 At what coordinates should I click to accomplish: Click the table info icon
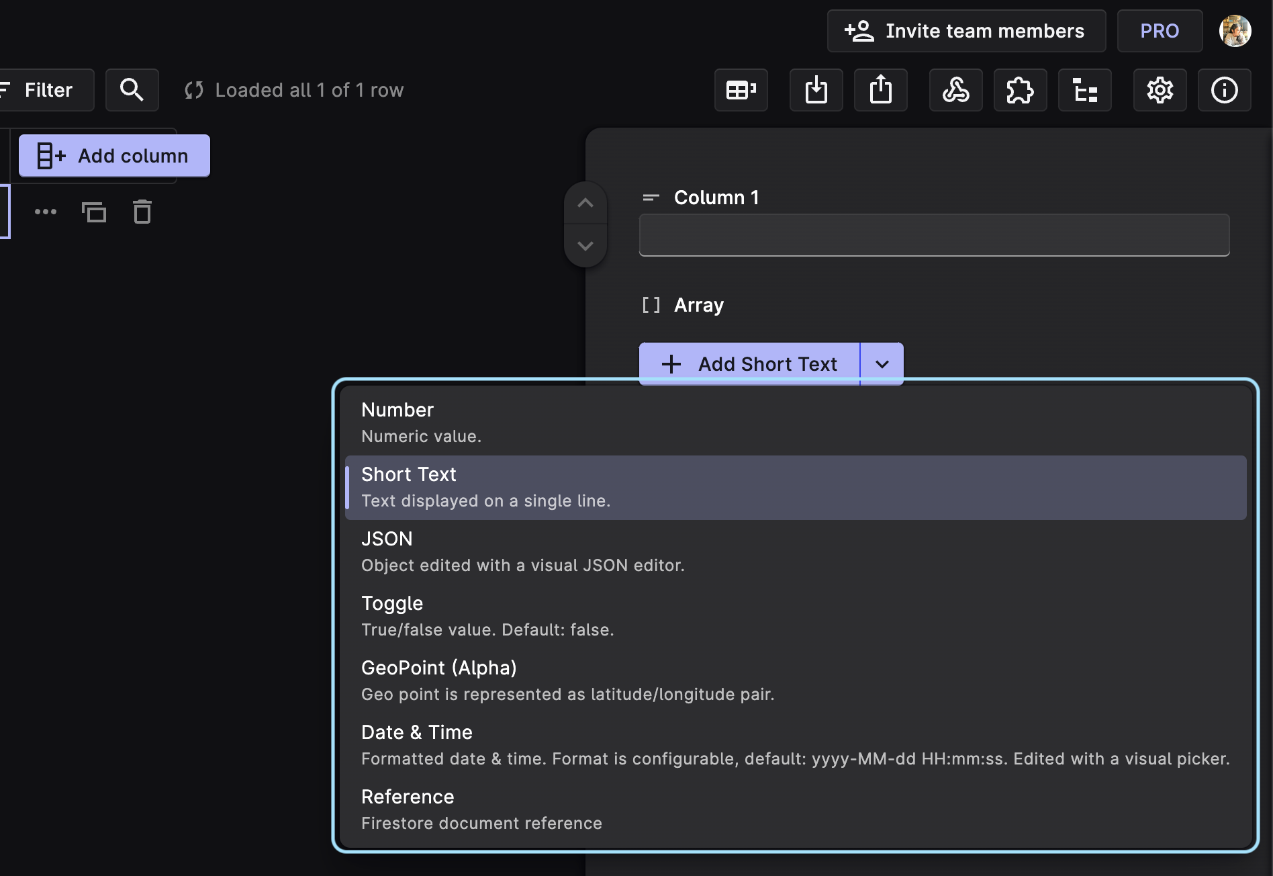[x=1224, y=90]
